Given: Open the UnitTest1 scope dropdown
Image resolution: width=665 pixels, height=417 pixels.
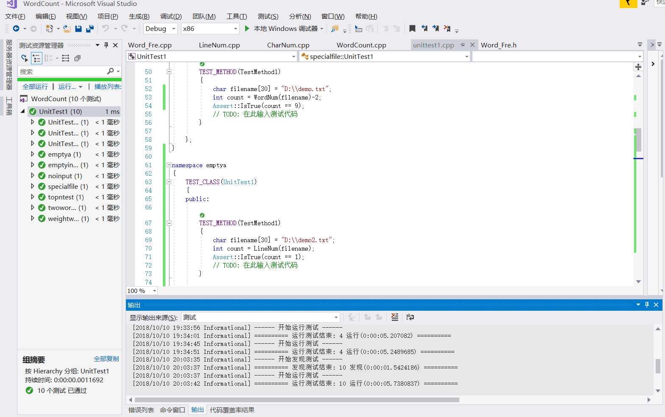Looking at the screenshot, I should point(293,56).
